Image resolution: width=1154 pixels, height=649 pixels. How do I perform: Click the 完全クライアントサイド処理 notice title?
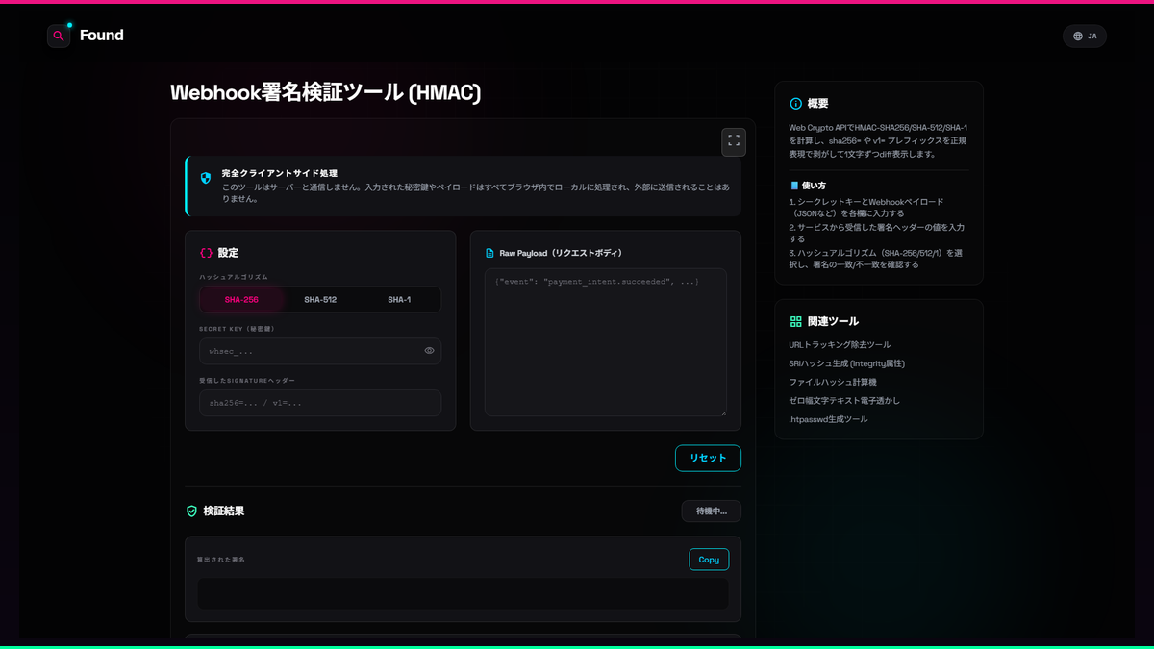(279, 173)
